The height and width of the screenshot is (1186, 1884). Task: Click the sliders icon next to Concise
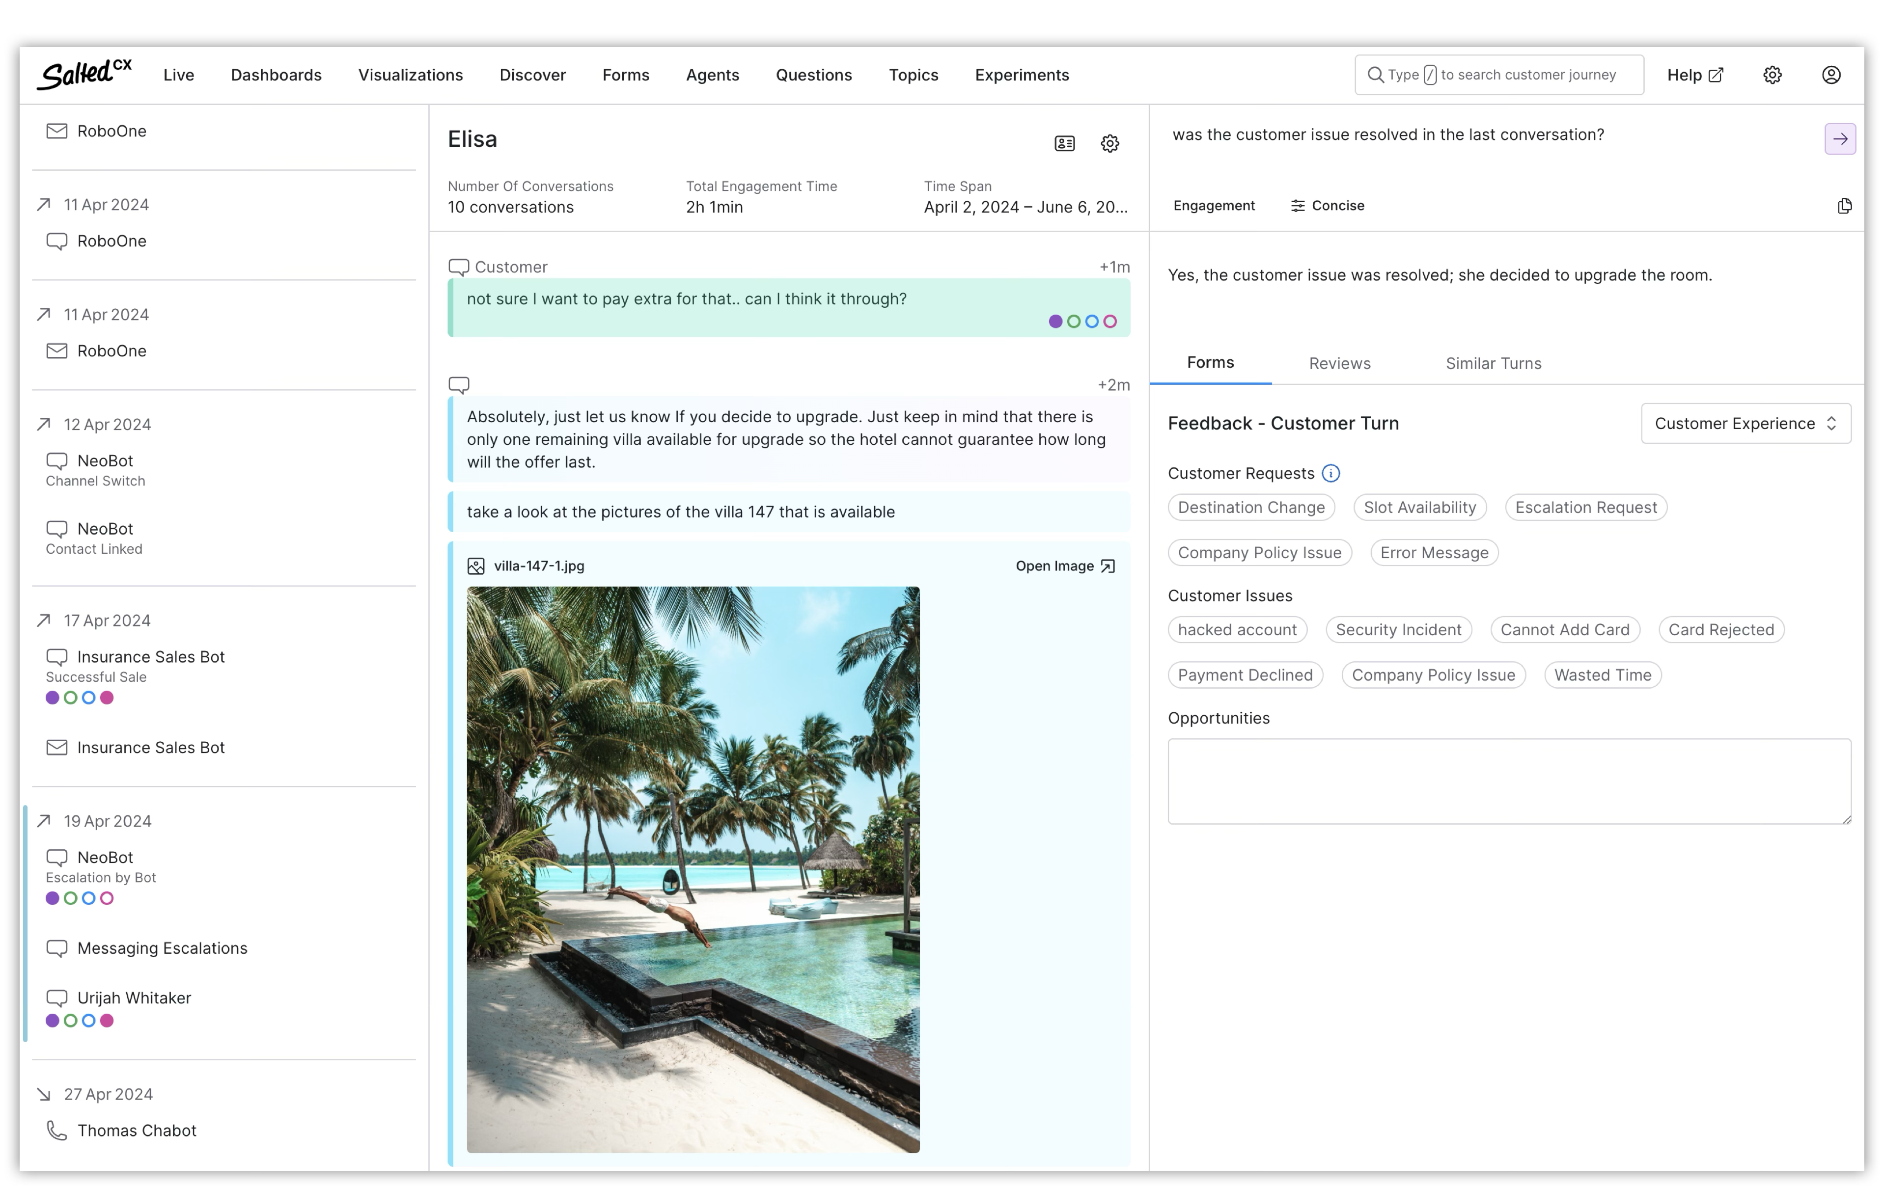pos(1297,206)
